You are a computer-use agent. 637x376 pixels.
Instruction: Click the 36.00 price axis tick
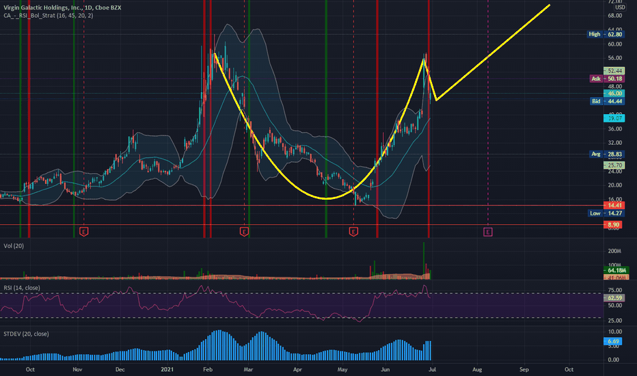tap(614, 129)
